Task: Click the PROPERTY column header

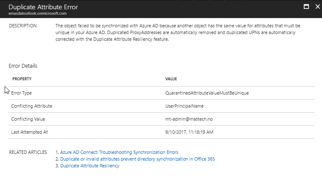Action: tap(22, 79)
